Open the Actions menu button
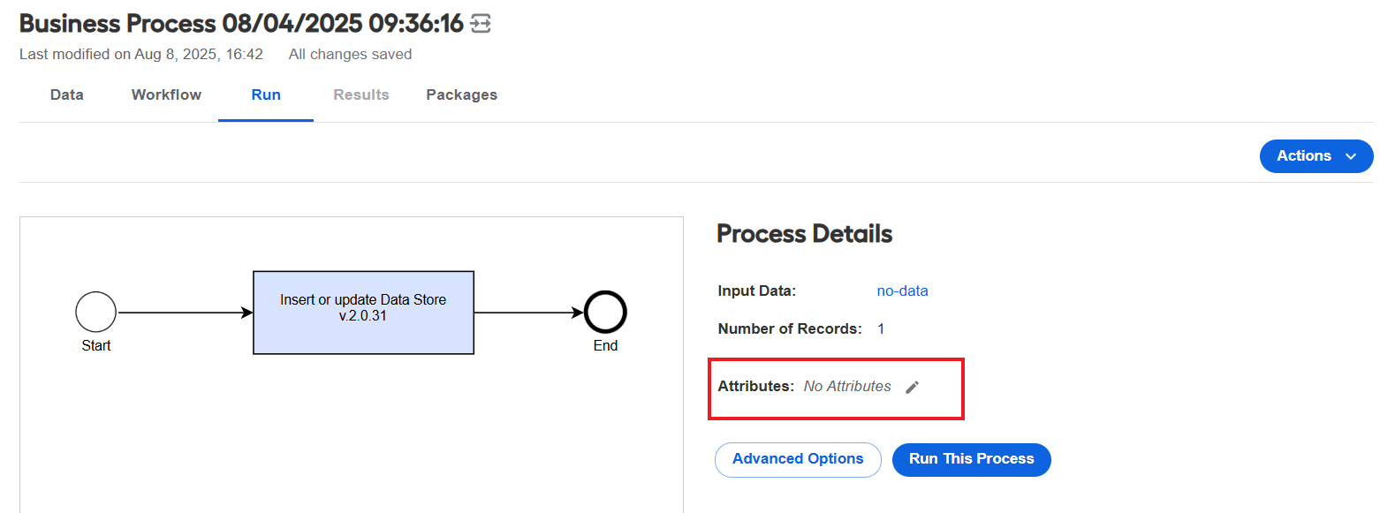This screenshot has width=1380, height=513. 1316,156
